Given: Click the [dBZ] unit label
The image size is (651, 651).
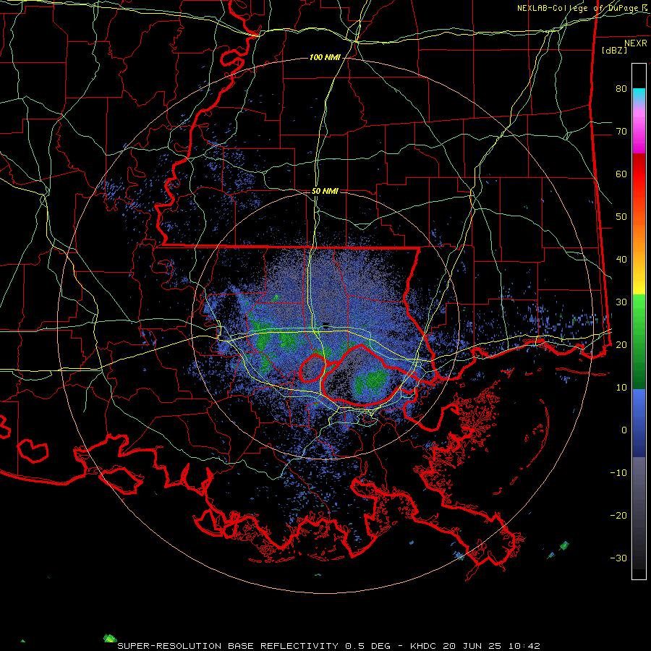Looking at the screenshot, I should click(614, 50).
